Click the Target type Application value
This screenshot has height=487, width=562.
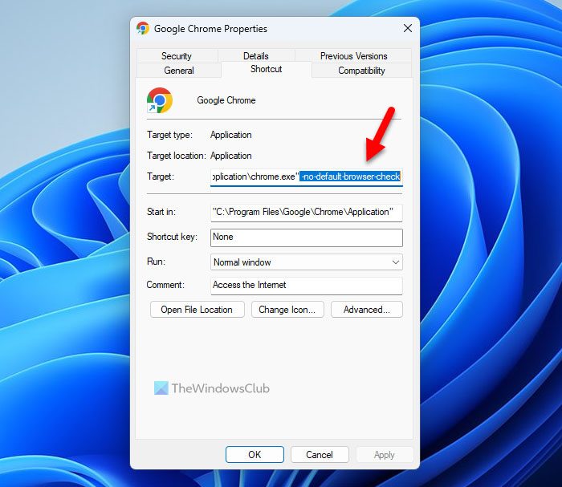click(231, 135)
